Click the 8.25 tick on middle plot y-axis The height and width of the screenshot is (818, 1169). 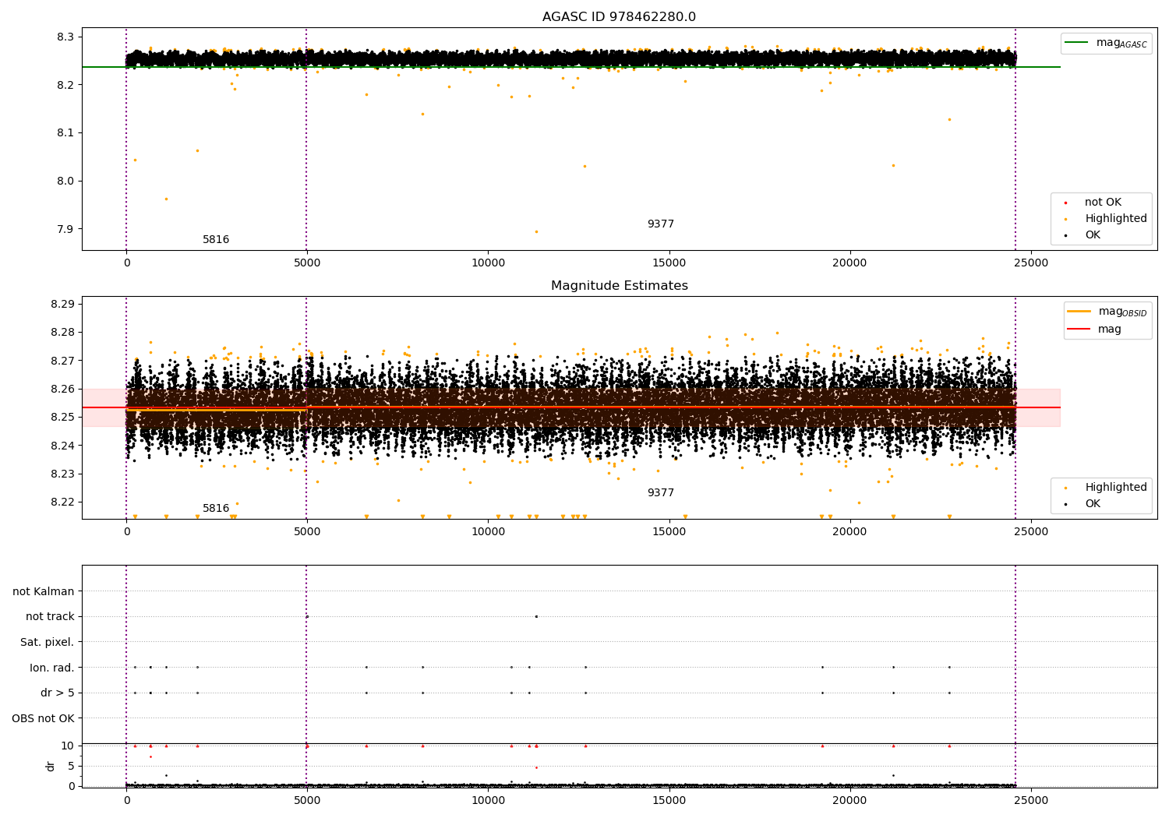click(x=62, y=418)
